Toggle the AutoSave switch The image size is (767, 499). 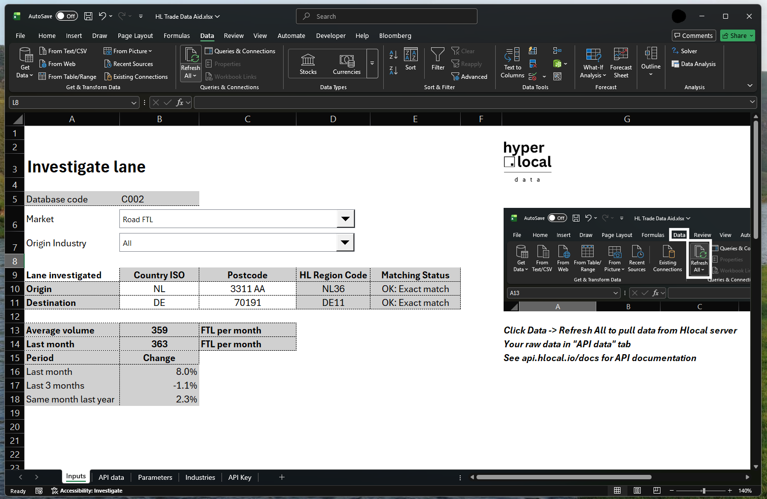(67, 16)
